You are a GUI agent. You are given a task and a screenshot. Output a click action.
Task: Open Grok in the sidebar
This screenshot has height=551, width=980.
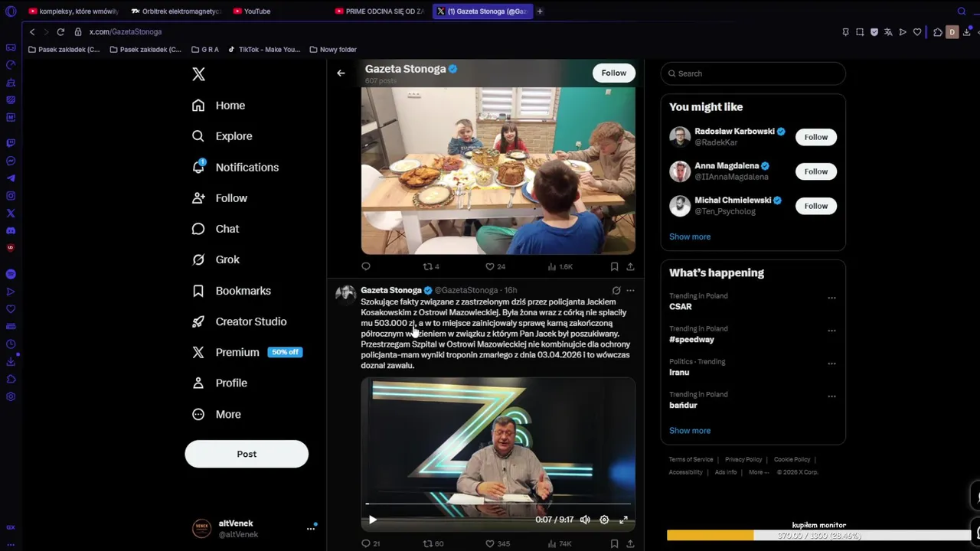point(216,259)
